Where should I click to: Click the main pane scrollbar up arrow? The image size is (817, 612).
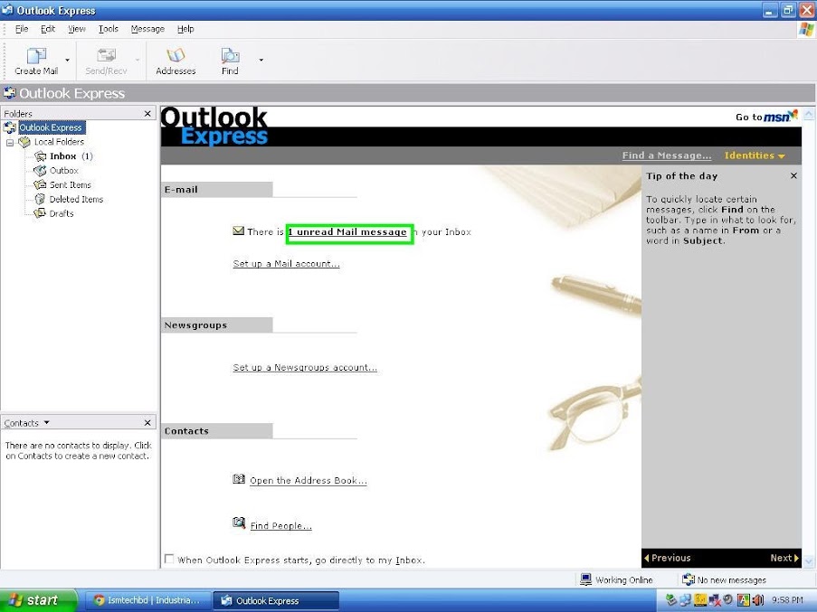click(809, 114)
